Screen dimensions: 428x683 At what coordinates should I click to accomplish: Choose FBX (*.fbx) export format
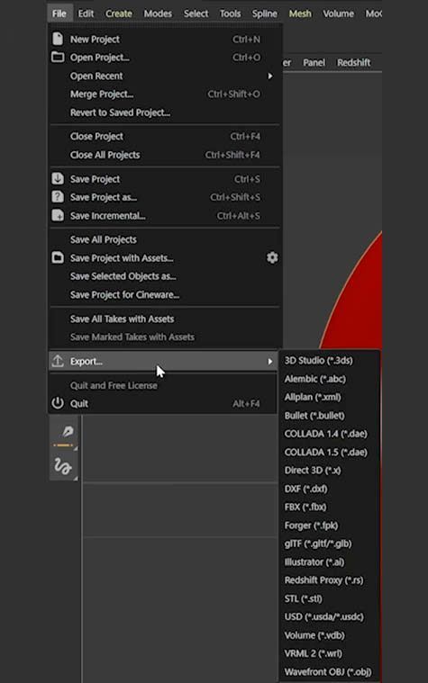tap(305, 507)
